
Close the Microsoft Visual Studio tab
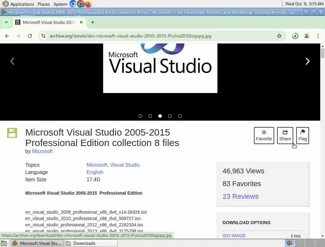[81, 22]
